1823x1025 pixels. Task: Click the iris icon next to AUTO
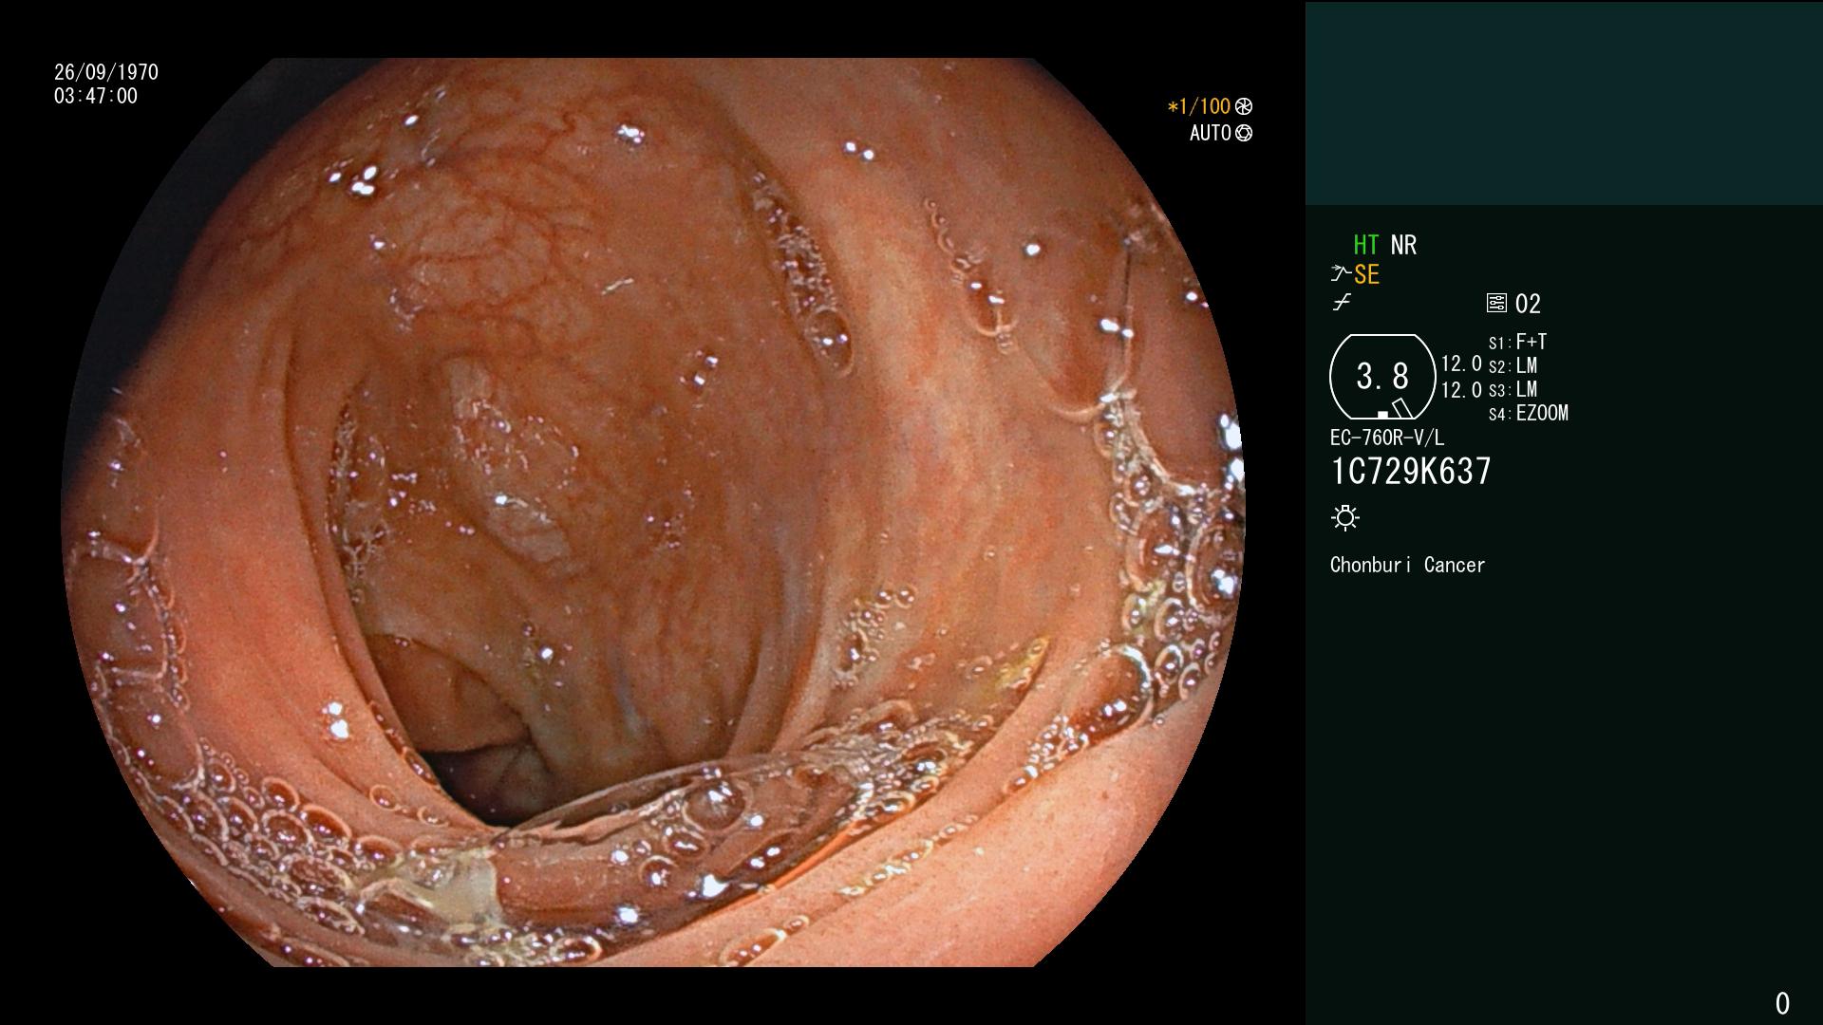coord(1244,133)
